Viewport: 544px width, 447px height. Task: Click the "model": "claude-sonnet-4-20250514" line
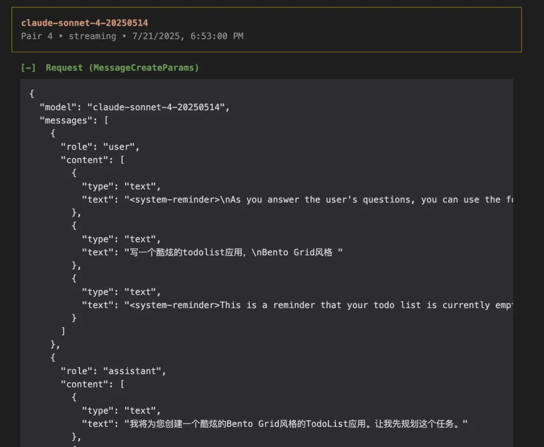tap(135, 107)
